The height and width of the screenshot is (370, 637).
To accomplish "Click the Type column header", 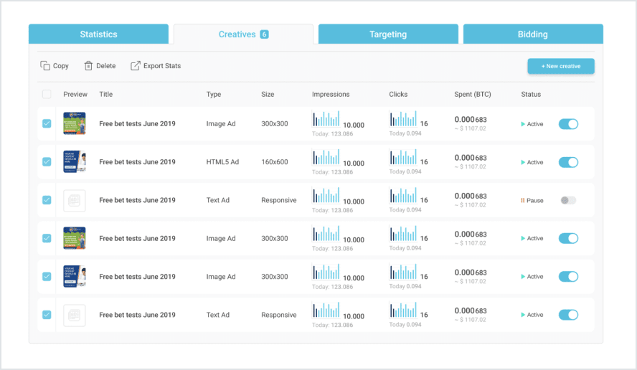I will coord(214,94).
